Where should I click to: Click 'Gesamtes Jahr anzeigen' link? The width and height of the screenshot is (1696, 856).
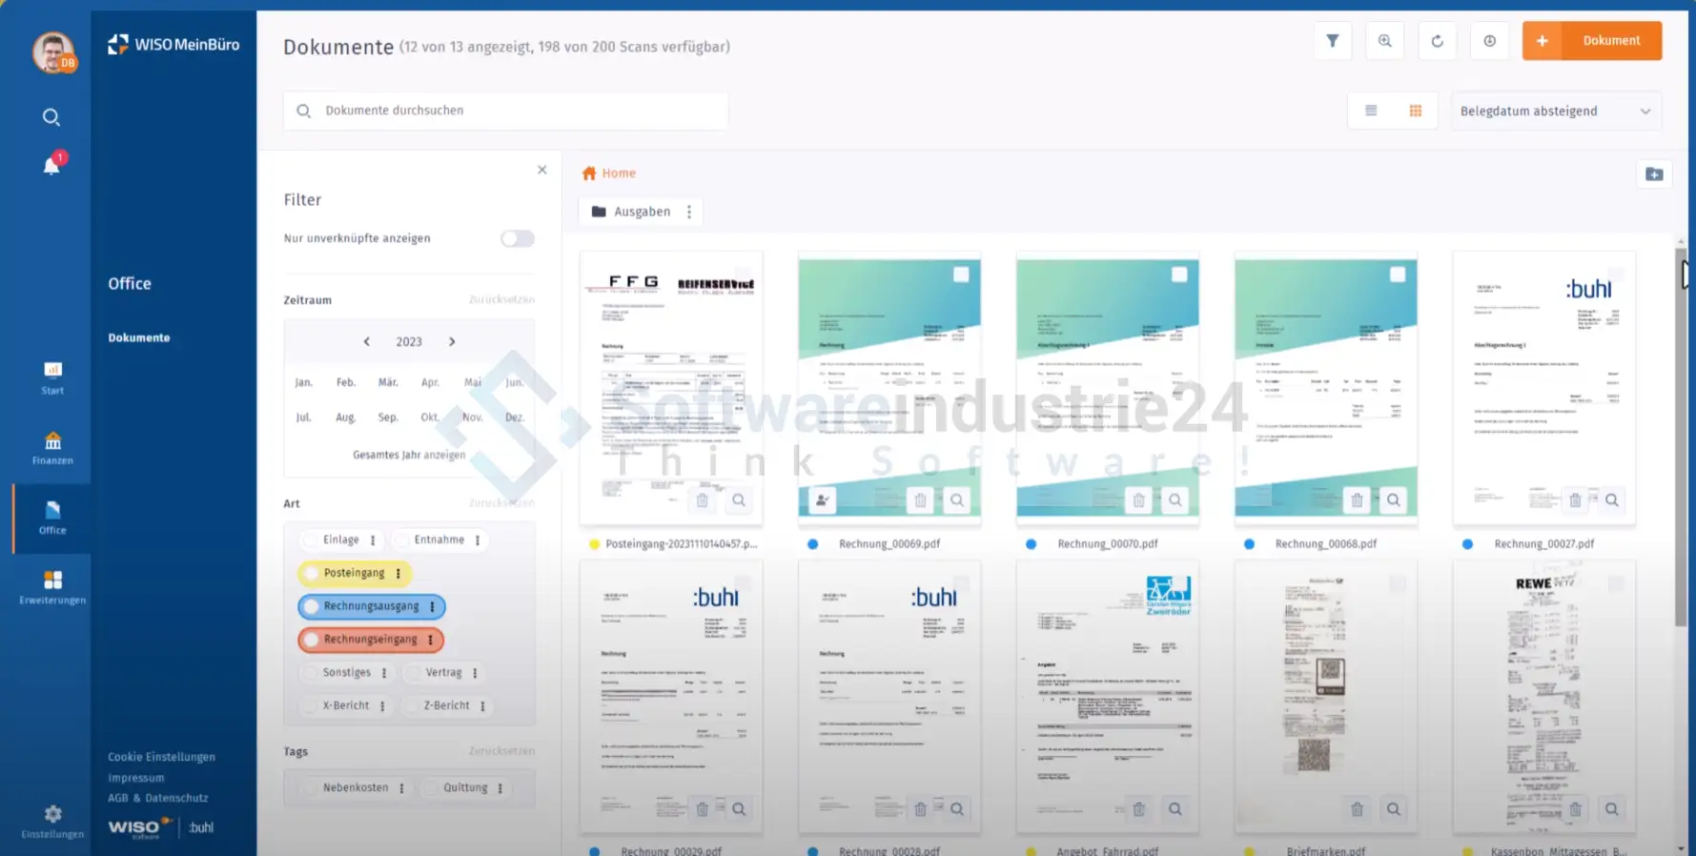tap(409, 455)
